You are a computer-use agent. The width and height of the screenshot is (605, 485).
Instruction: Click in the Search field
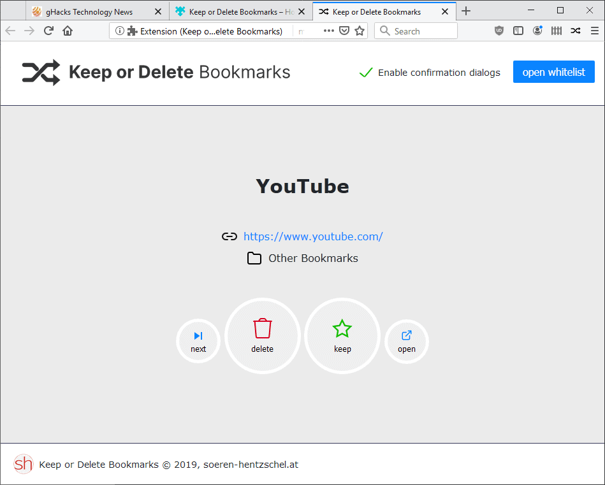tap(416, 31)
